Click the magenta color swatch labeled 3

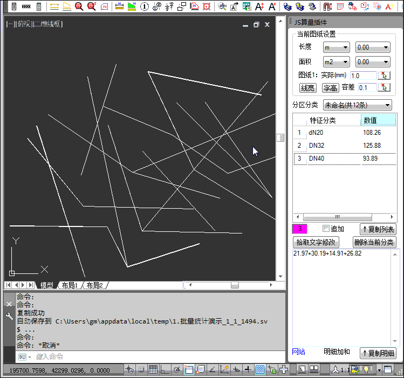(x=300, y=229)
